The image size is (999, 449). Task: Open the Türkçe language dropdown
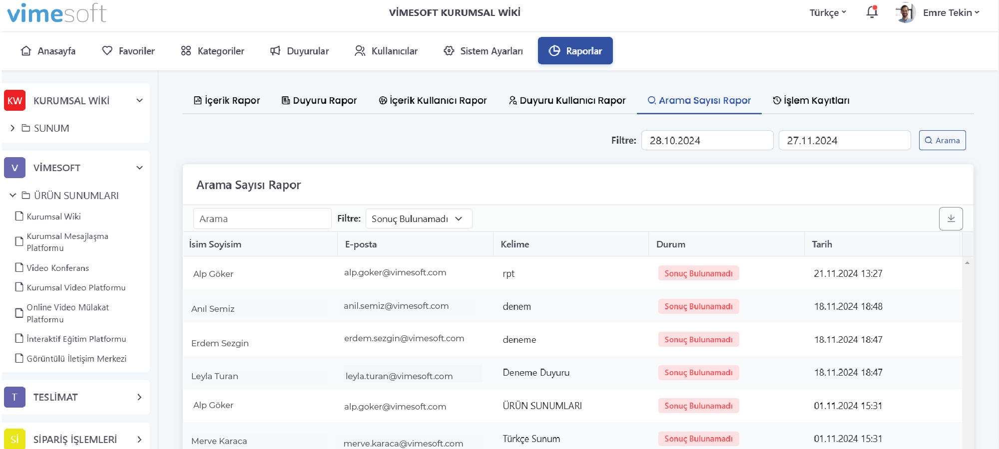coord(828,13)
